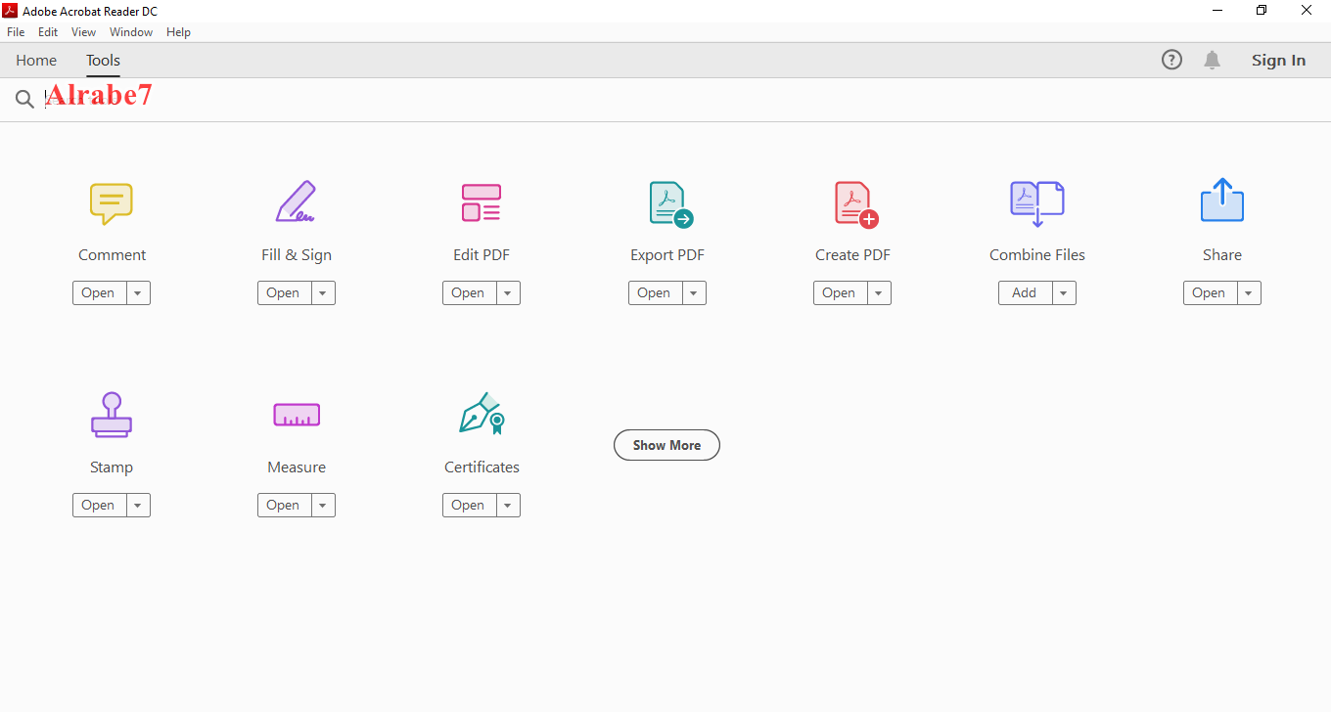This screenshot has height=712, width=1331.
Task: Click the Measure label text
Action: tap(297, 467)
